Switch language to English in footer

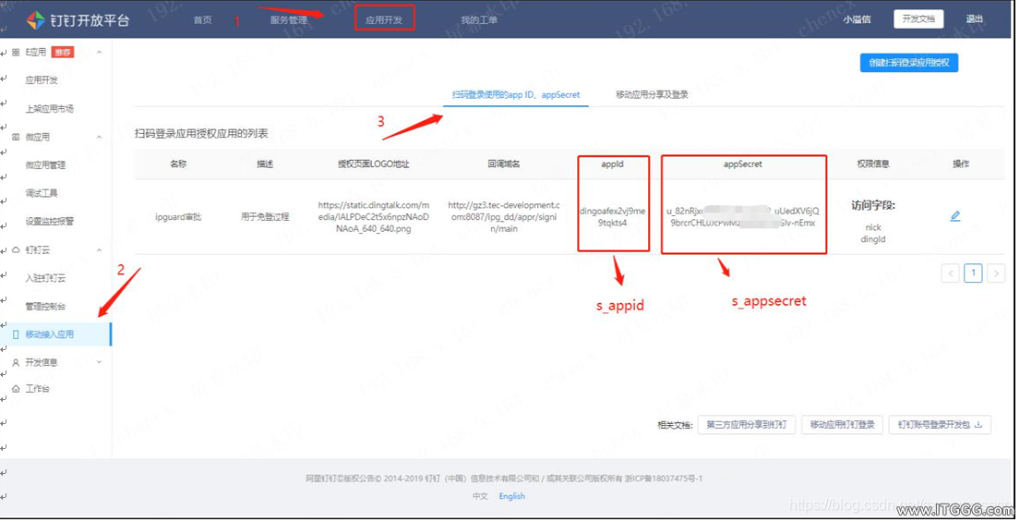pos(512,496)
